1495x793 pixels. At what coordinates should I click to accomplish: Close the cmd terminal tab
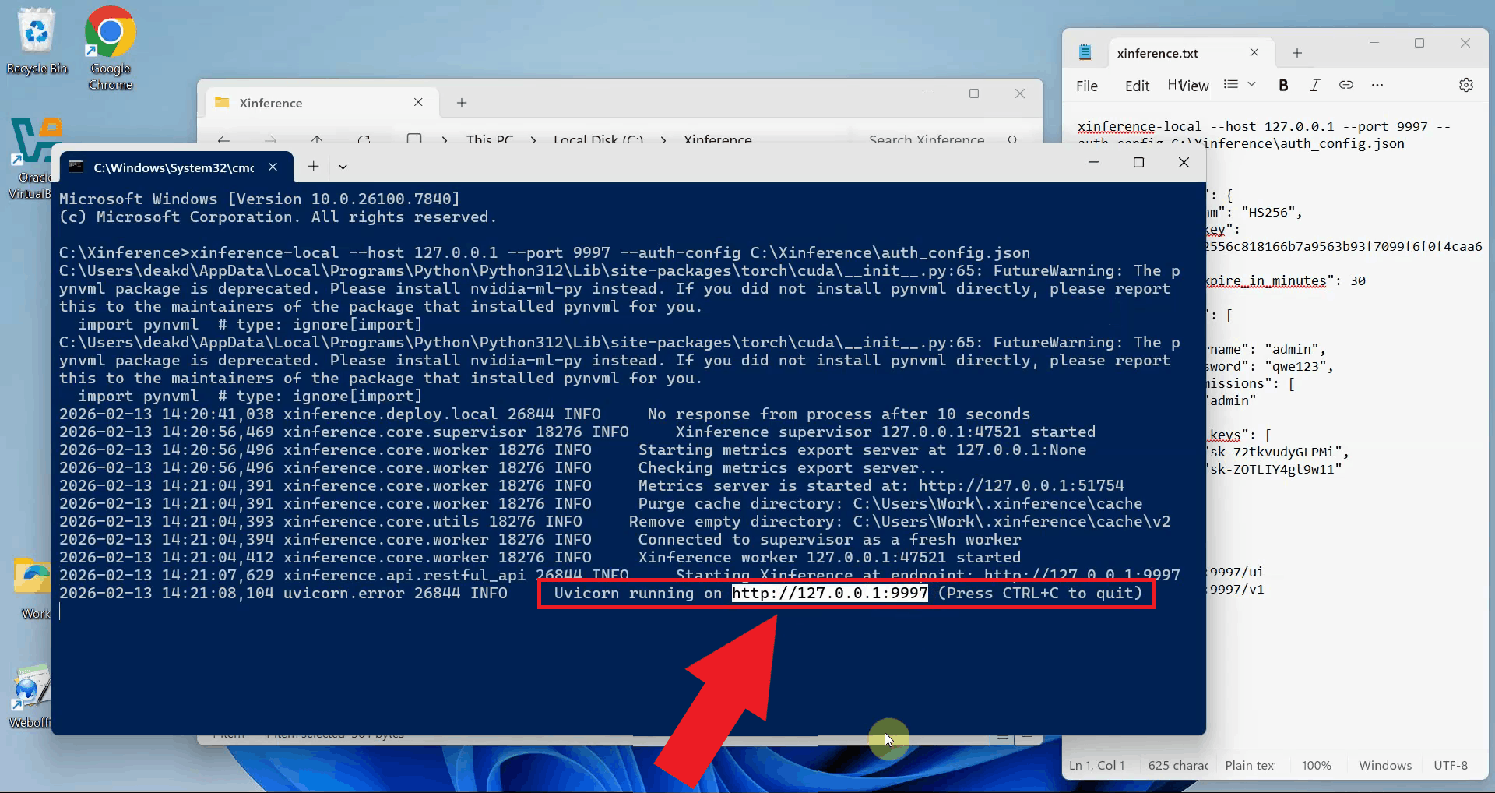click(x=273, y=167)
